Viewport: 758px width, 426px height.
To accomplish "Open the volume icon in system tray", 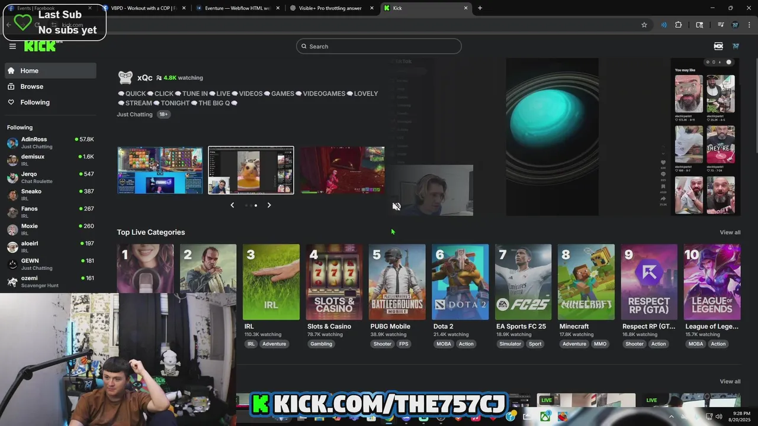I will coord(719,417).
